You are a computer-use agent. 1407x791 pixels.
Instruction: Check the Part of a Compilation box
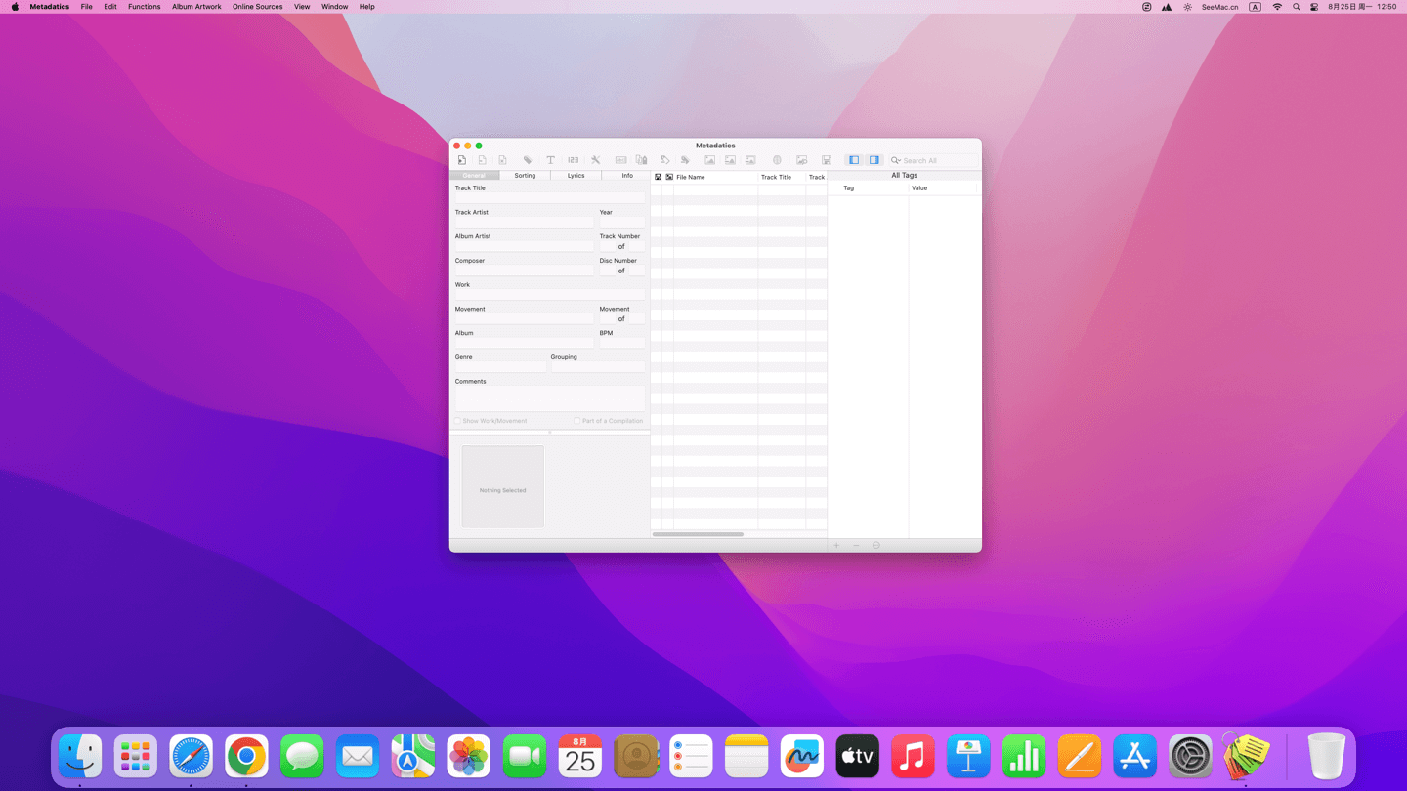(577, 421)
